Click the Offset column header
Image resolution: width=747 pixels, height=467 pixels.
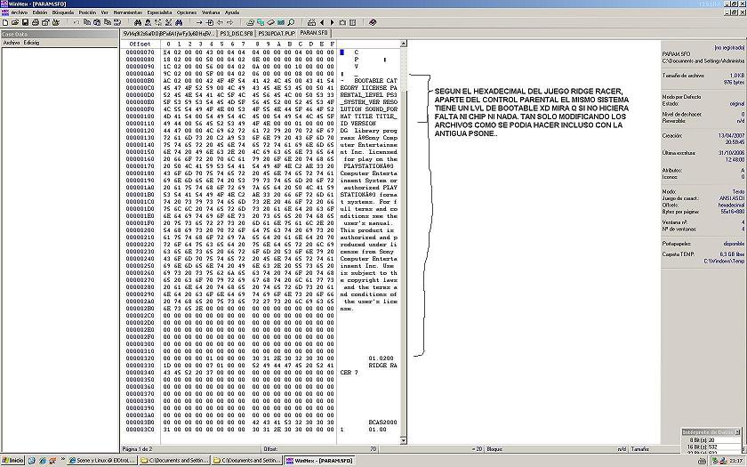click(x=140, y=44)
